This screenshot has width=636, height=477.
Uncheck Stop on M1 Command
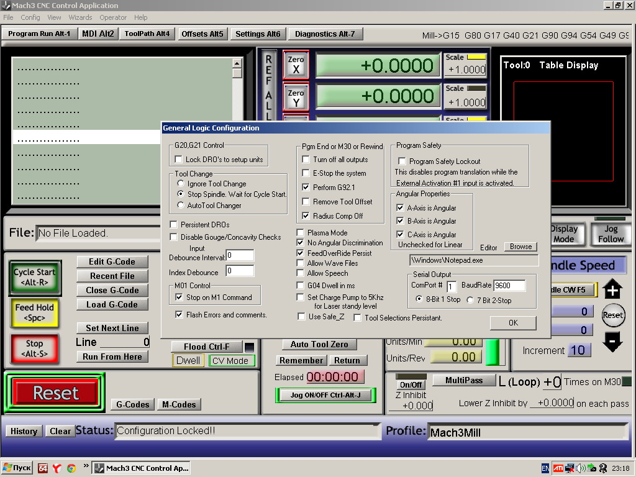coord(179,298)
